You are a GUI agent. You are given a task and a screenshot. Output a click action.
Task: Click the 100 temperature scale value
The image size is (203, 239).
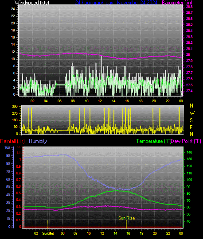point(189,180)
